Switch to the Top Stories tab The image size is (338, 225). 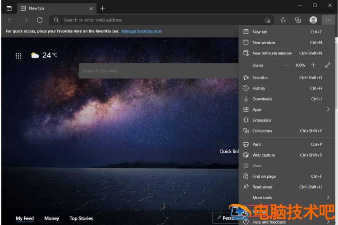(81, 218)
